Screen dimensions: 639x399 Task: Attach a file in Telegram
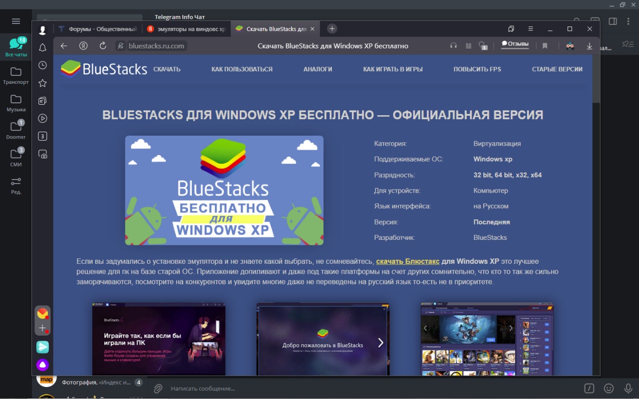point(158,388)
